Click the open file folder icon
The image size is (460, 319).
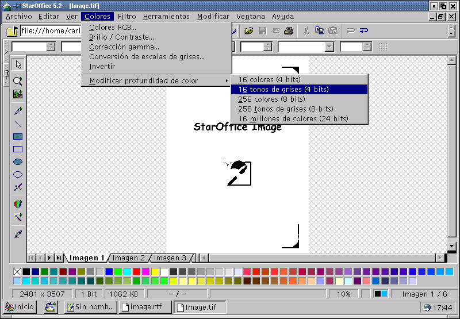pos(249,31)
